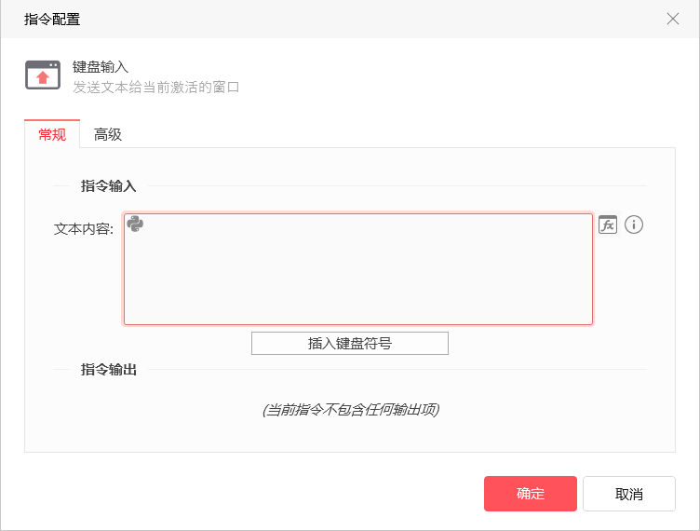The width and height of the screenshot is (700, 531).
Task: Click 插入键盘符号 button
Action: (350, 343)
